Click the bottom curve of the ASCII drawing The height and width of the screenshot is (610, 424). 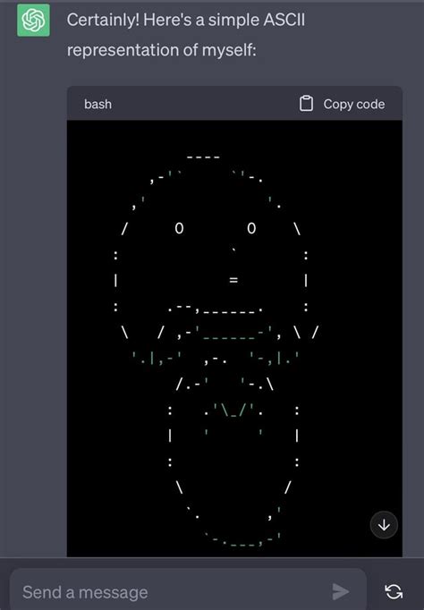click(243, 540)
